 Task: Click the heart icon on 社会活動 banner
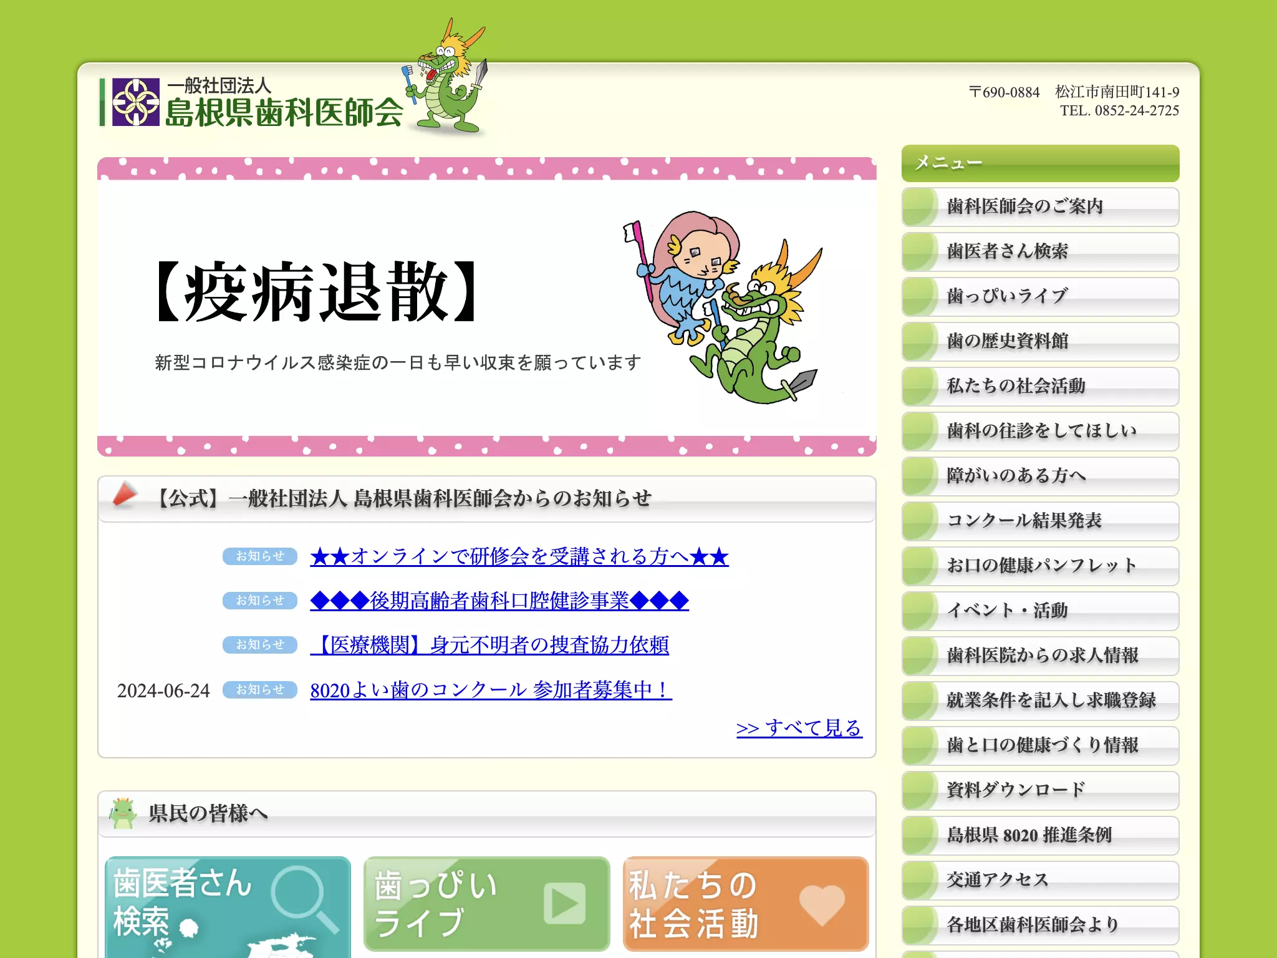[x=822, y=905]
